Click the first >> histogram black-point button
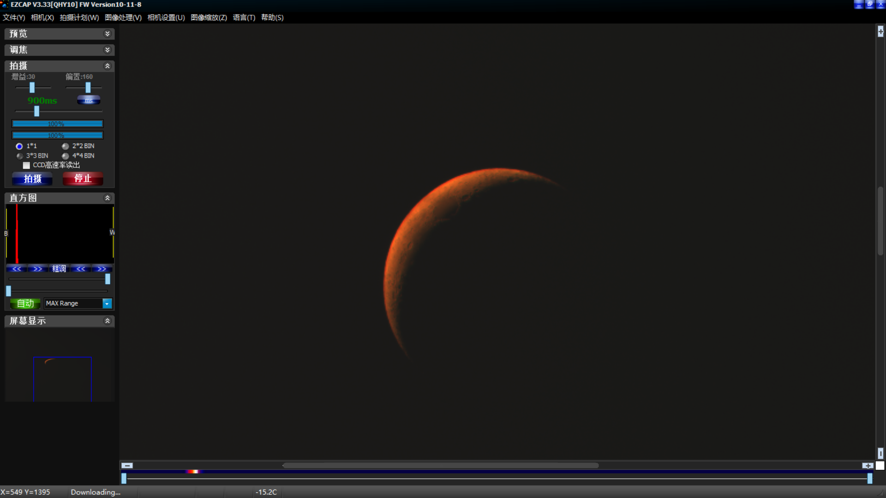The image size is (886, 498). point(38,269)
